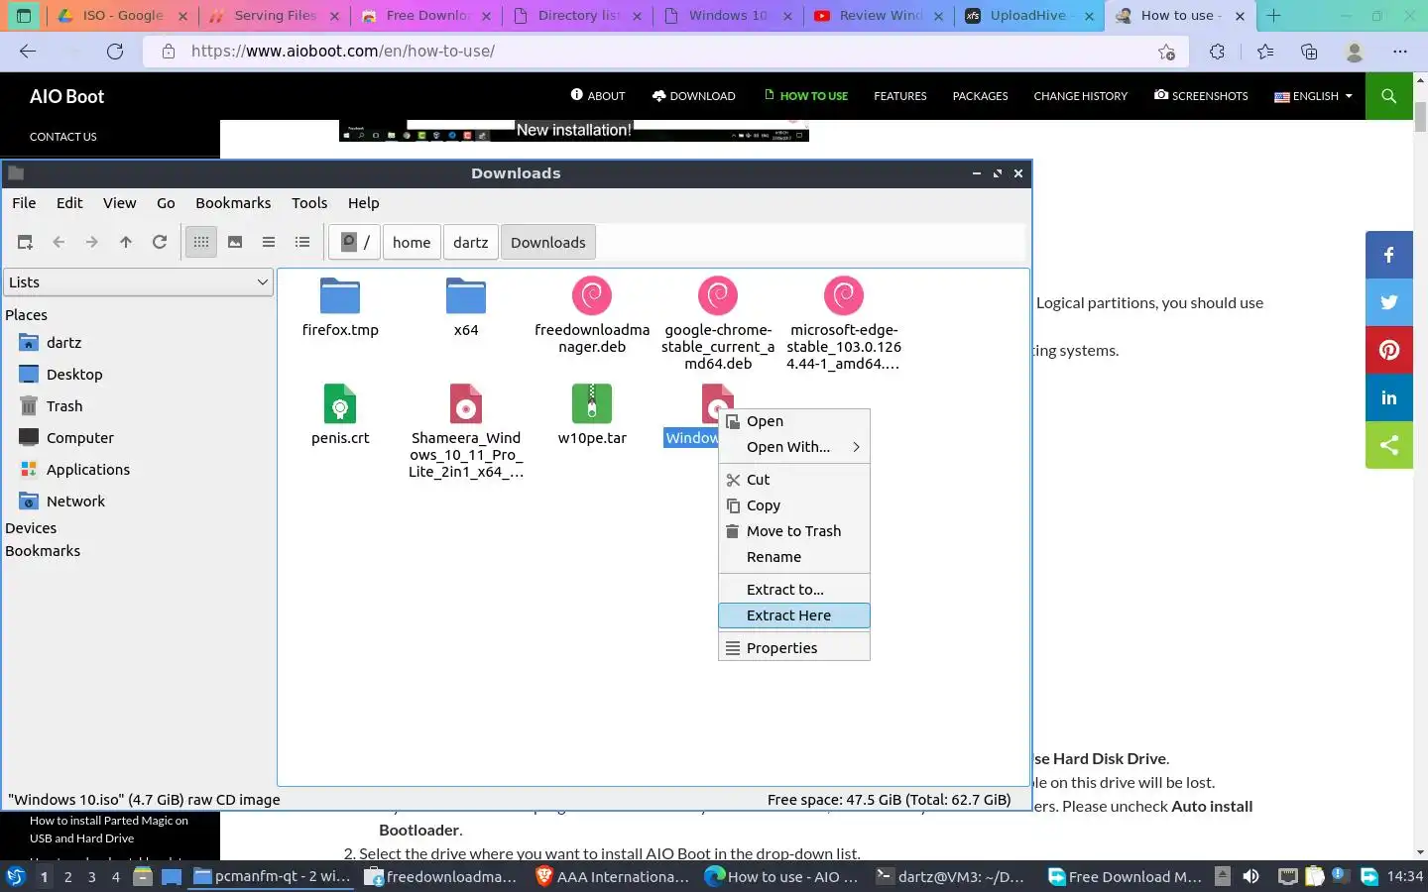Open browser extensions menu
This screenshot has height=892, width=1428.
click(x=1217, y=52)
